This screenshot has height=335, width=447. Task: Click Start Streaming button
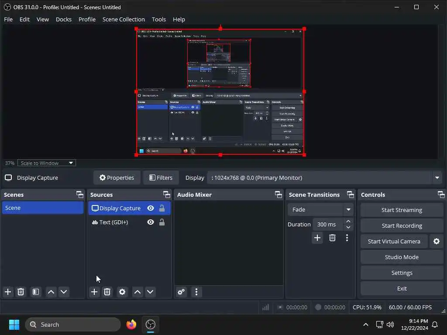click(x=402, y=210)
